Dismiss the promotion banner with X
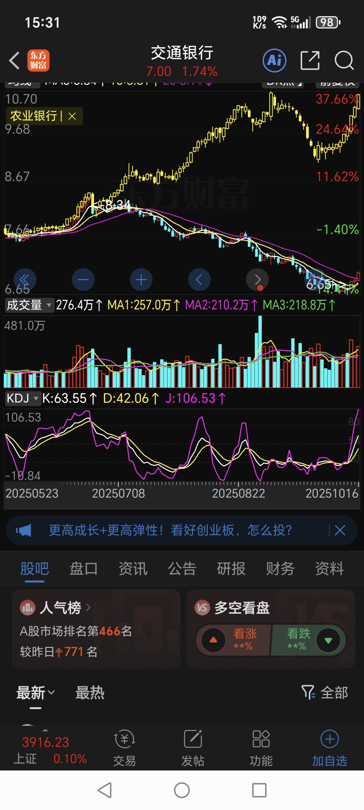The height and width of the screenshot is (810, 364). click(x=340, y=530)
